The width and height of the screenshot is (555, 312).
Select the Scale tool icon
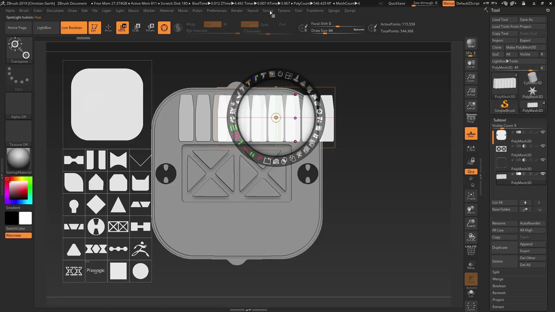(136, 28)
